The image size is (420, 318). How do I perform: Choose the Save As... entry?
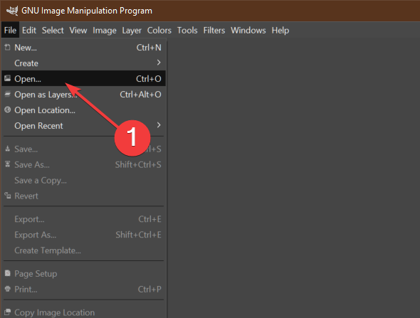[83, 164]
